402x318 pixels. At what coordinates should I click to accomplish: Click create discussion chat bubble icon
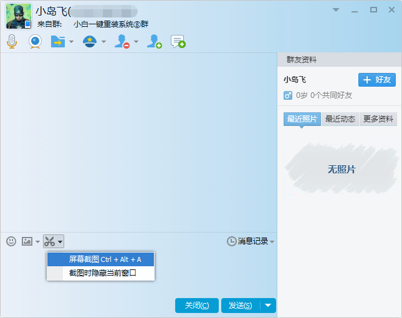click(x=178, y=42)
